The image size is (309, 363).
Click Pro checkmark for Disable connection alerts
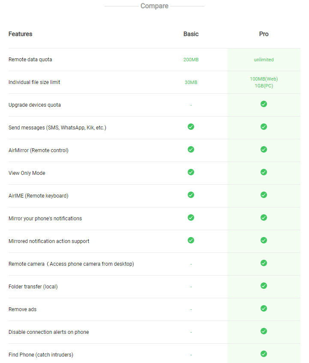point(264,331)
